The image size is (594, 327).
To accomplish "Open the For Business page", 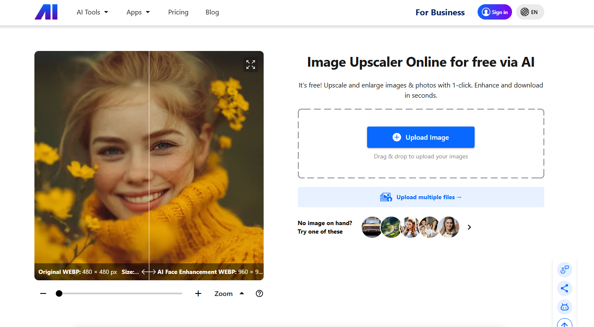I will click(x=440, y=12).
